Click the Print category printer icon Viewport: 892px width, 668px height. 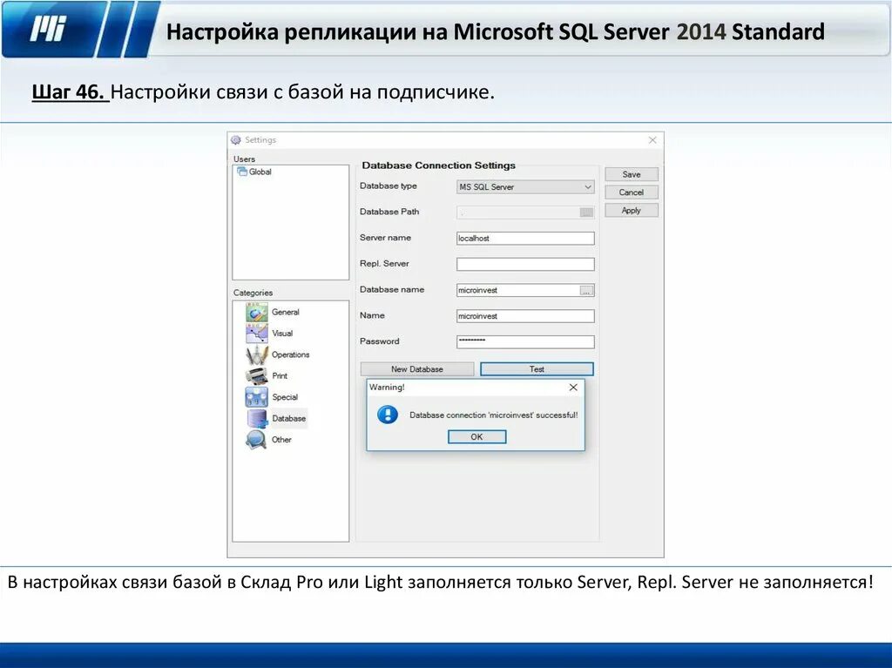point(257,376)
